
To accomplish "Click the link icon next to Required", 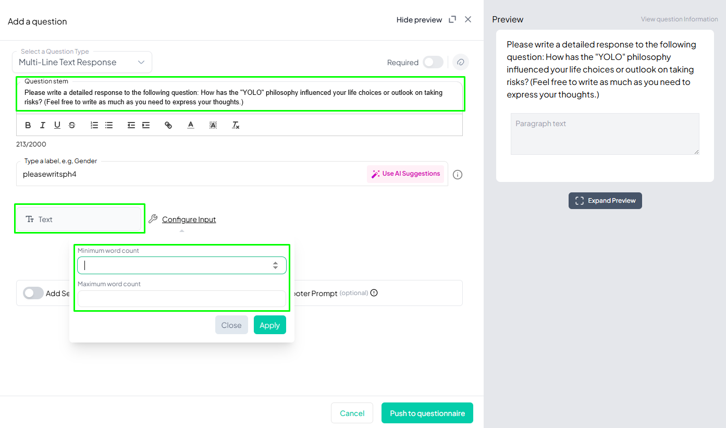I will [461, 63].
